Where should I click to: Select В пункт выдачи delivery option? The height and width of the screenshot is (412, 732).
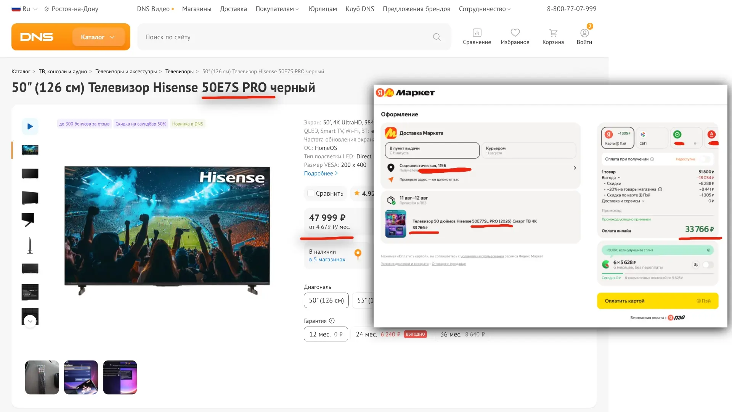(432, 150)
